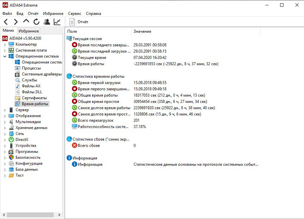Click the Службы gear icon
The image size is (304, 219).
click(18, 80)
